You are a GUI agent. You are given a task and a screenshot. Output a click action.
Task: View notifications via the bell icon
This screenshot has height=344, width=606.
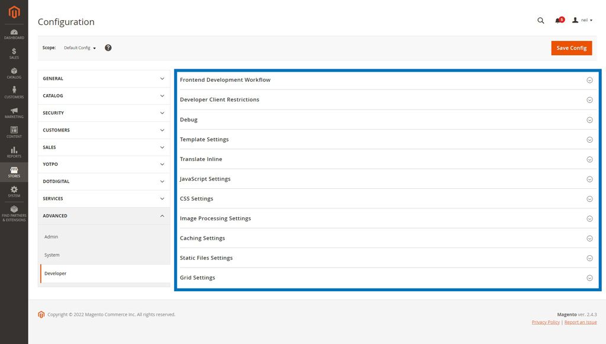[558, 20]
